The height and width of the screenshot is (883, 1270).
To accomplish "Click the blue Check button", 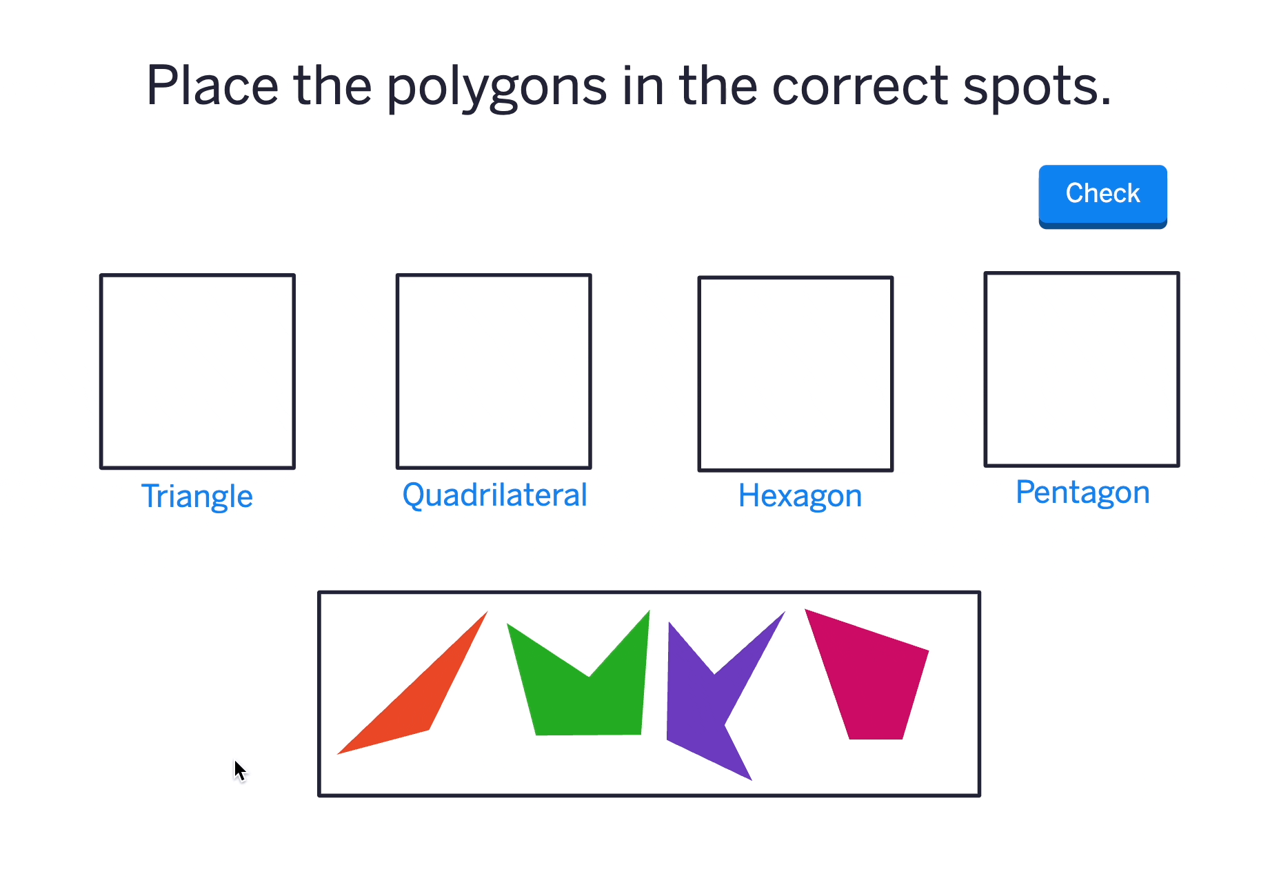I will point(1102,195).
